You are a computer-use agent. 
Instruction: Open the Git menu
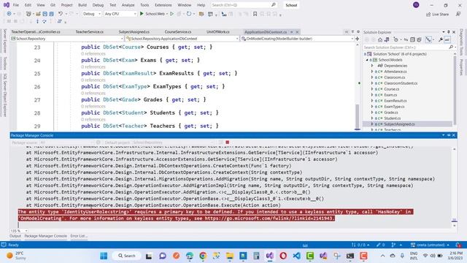click(53, 5)
